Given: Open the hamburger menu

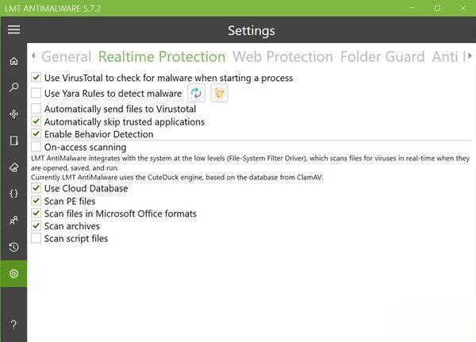Looking at the screenshot, I should [13, 30].
